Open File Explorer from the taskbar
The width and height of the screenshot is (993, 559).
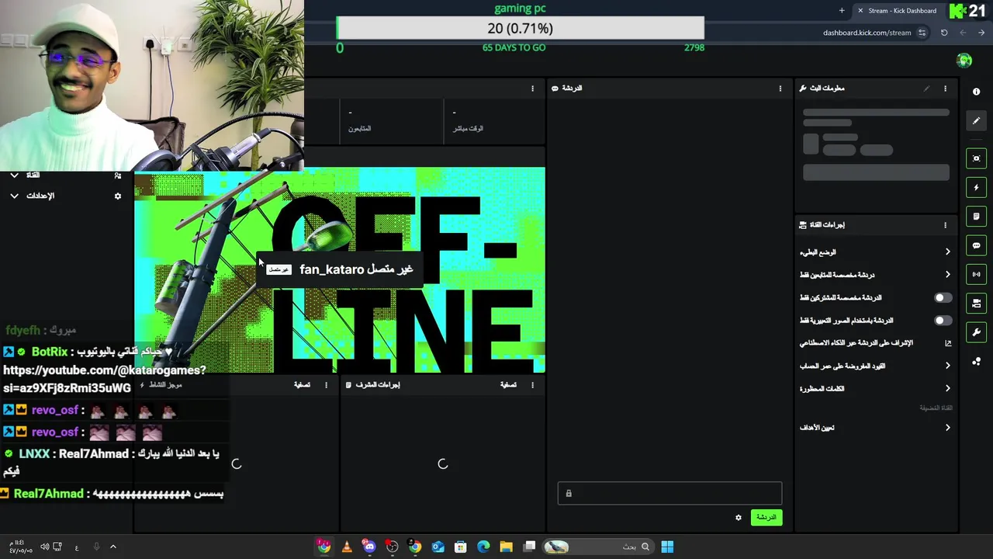tap(506, 547)
